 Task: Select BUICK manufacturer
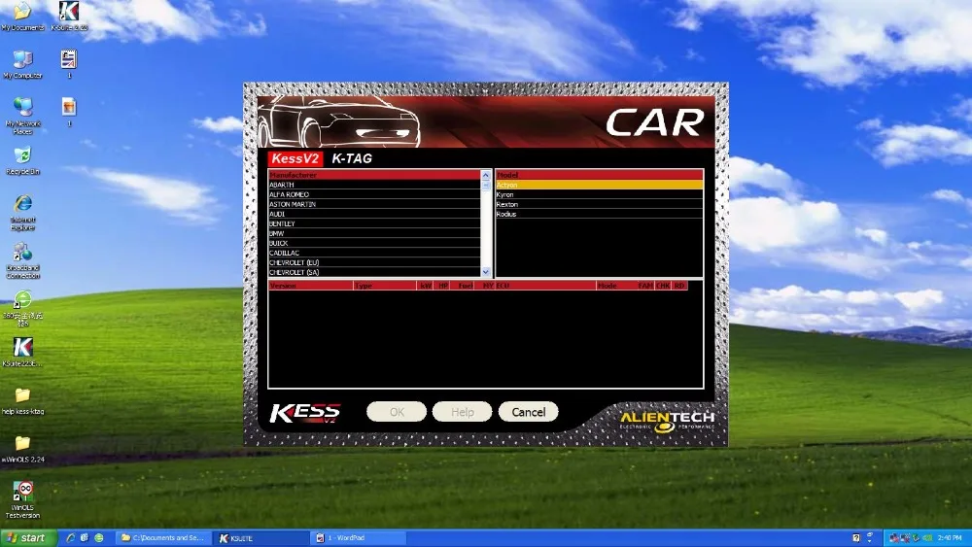coord(374,244)
